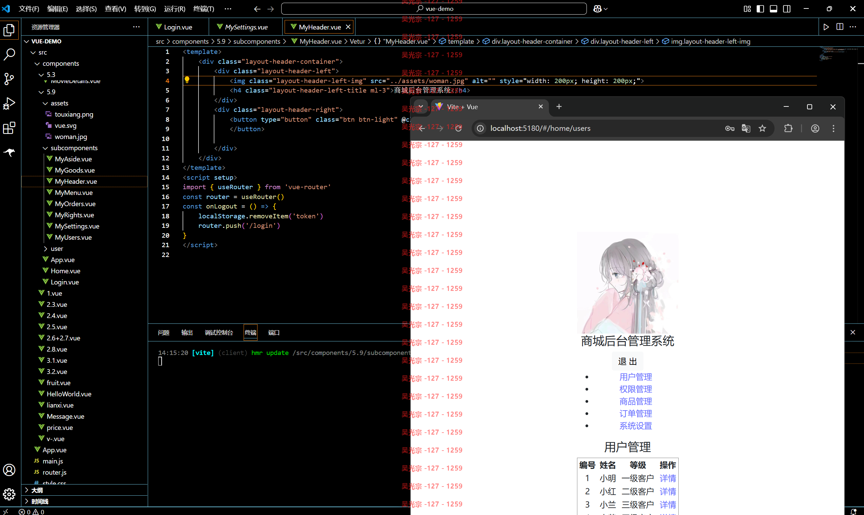Image resolution: width=864 pixels, height=515 pixels.
Task: Toggle the bottom panel visibility
Action: tap(774, 9)
